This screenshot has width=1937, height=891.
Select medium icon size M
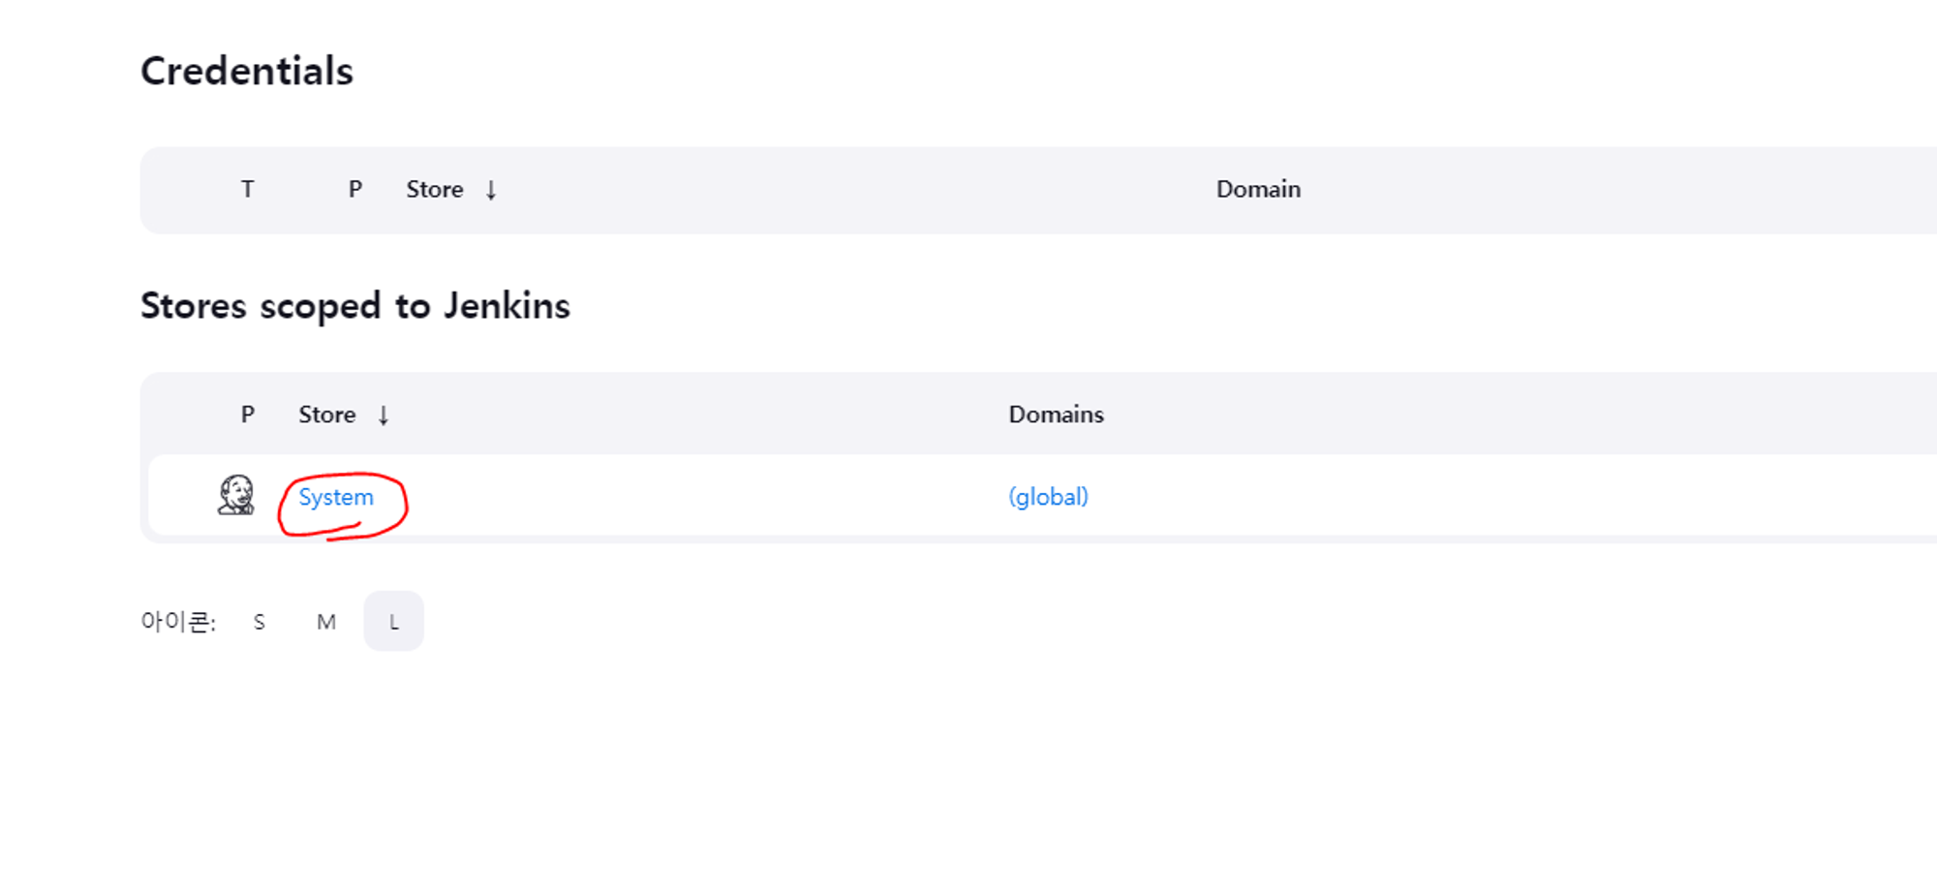326,622
